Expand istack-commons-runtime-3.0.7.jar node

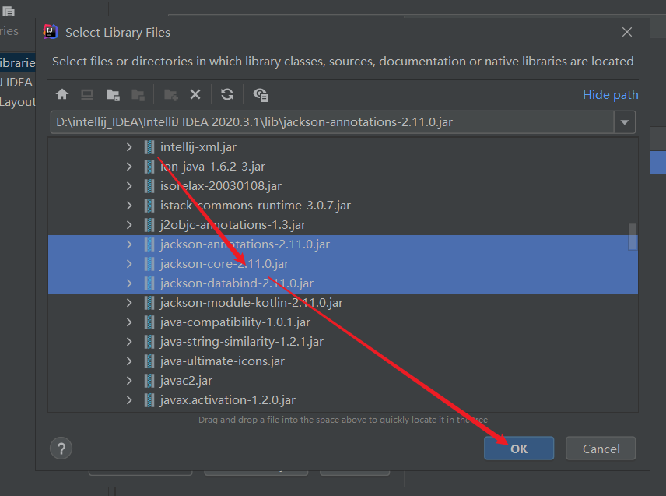pyautogui.click(x=129, y=206)
